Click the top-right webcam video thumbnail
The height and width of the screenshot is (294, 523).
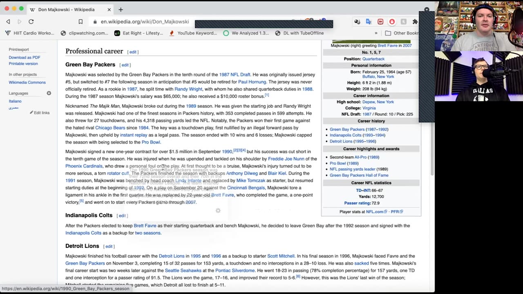479,25
